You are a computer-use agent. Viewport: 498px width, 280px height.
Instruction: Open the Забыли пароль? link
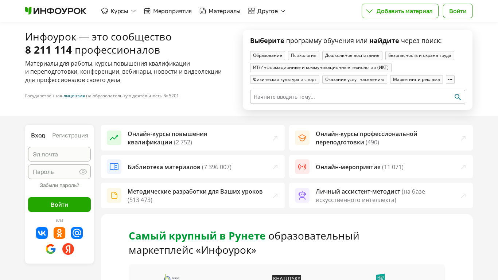(59, 185)
